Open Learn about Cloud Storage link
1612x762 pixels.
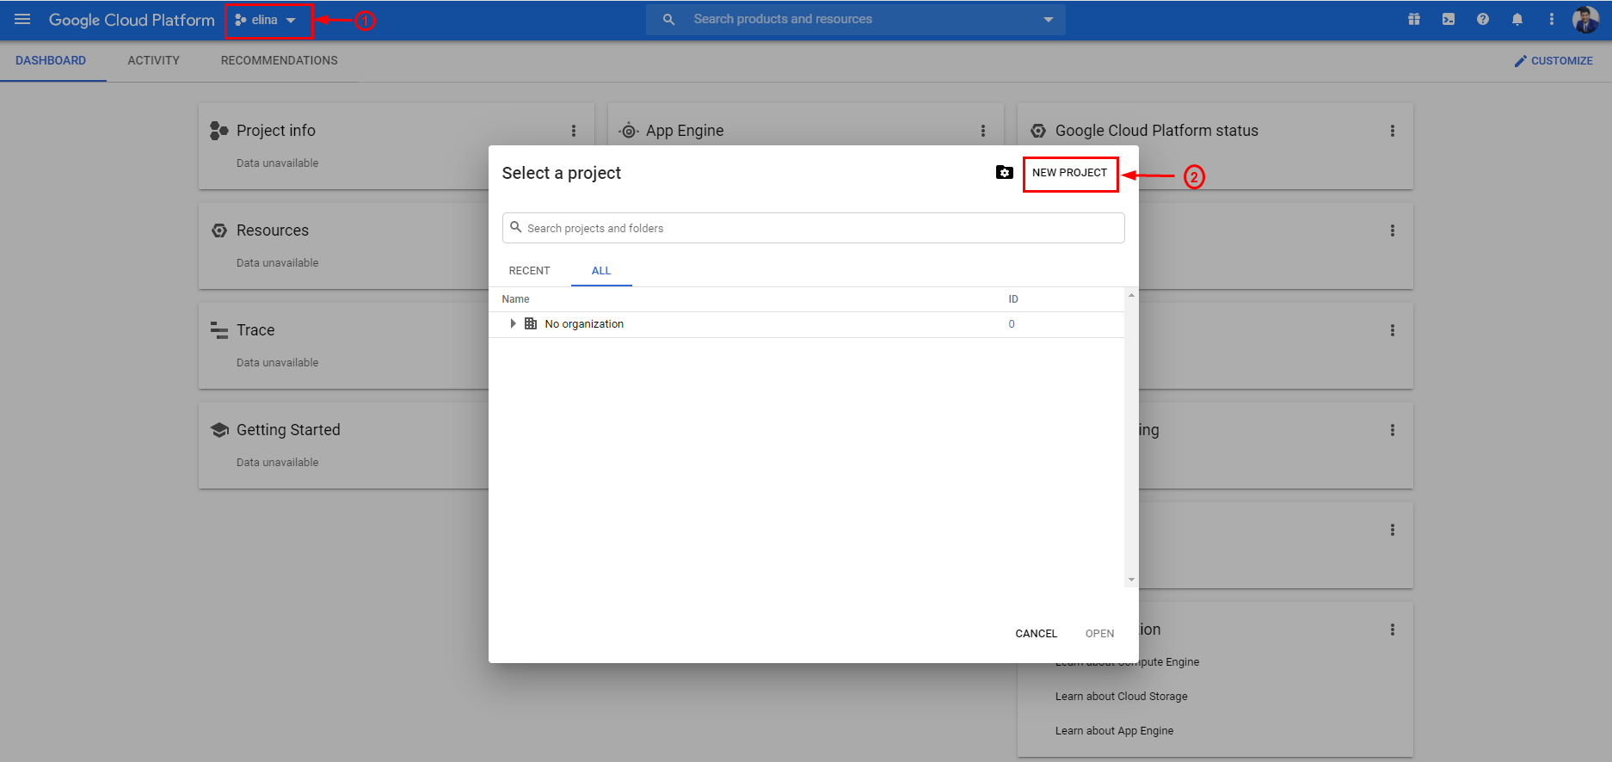pos(1121,697)
